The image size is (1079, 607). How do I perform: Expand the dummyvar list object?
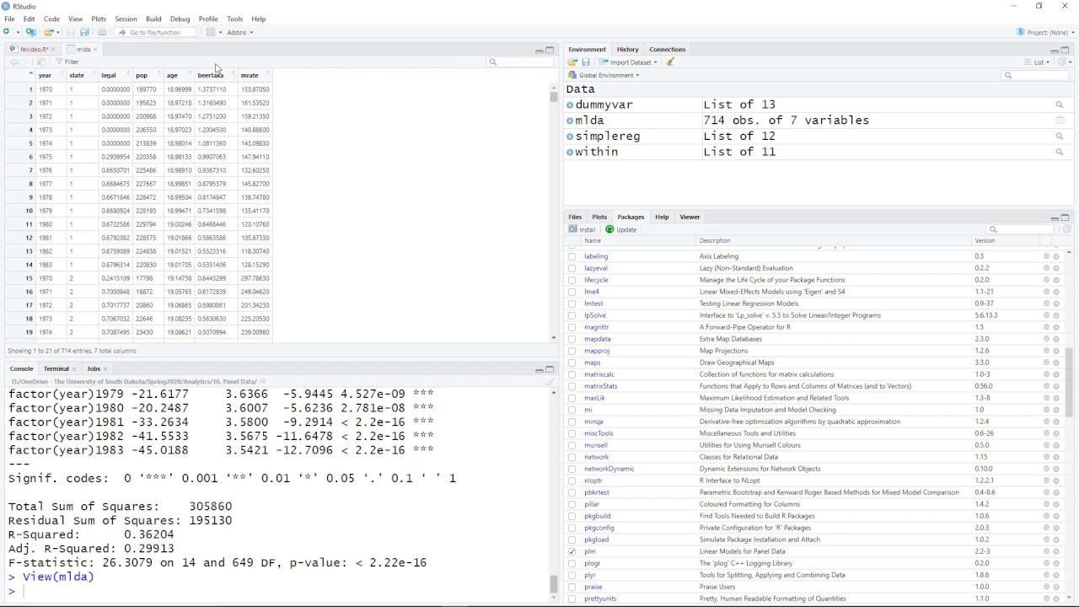[x=570, y=105]
